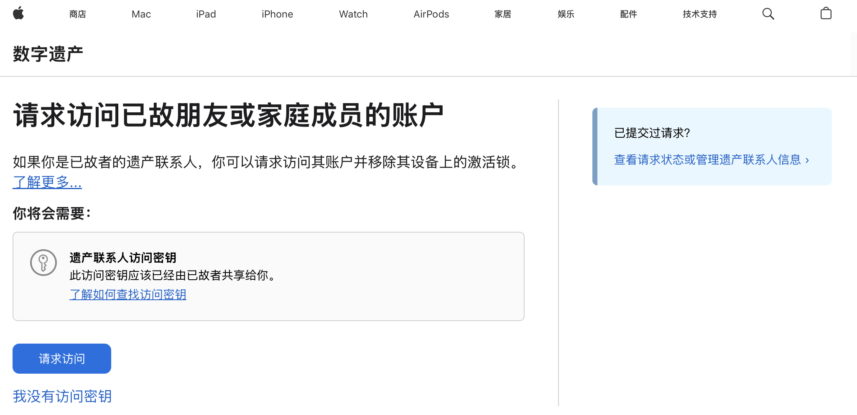Open the iPhone navigation item

click(277, 14)
